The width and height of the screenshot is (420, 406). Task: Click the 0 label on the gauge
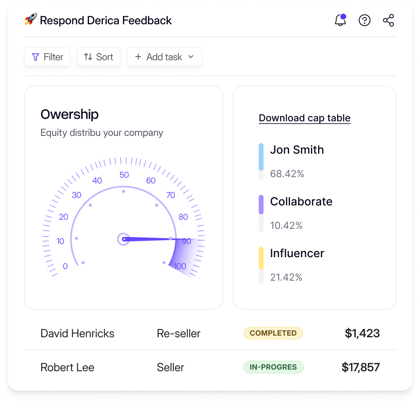coord(65,266)
